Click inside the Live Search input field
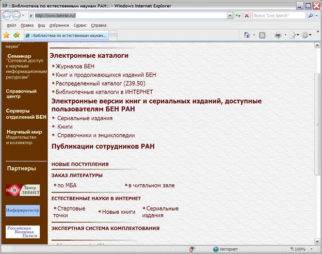 tap(279, 15)
